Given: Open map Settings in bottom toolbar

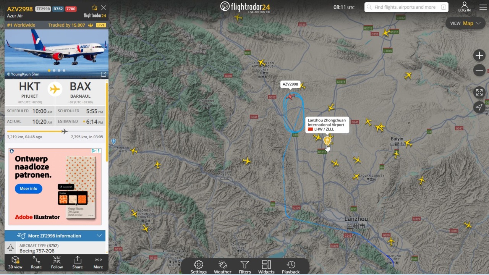Looking at the screenshot, I should tap(199, 267).
